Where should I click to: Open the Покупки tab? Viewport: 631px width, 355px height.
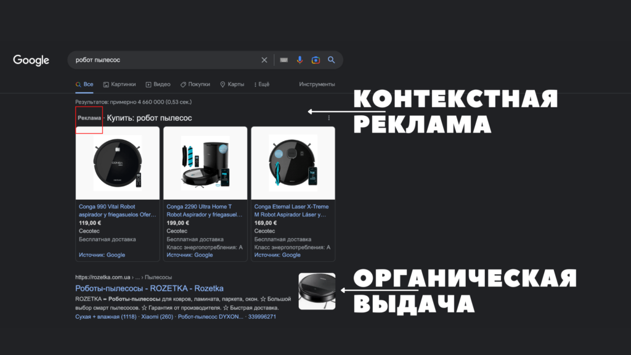[195, 84]
